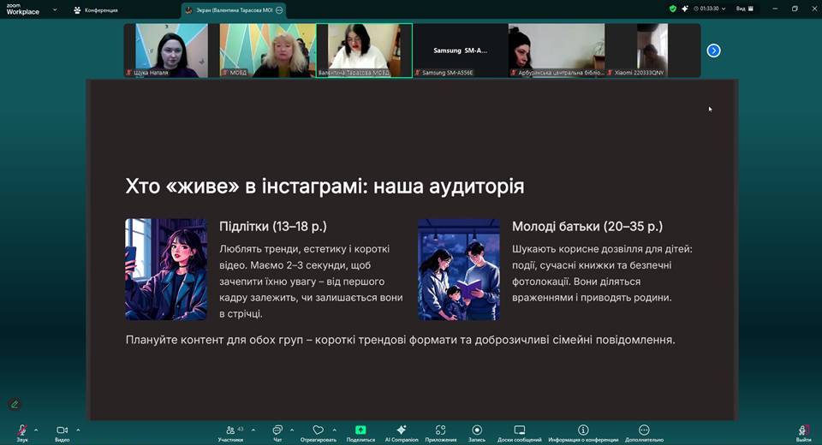Show Информация о конференции details
Screen dimensions: 822x445
coord(583,430)
